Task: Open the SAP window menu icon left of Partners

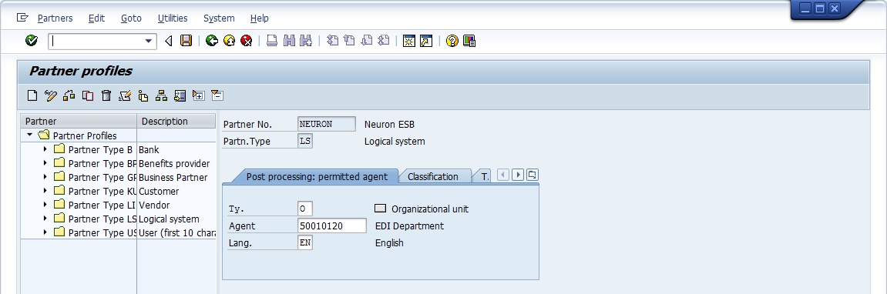Action: coord(22,18)
